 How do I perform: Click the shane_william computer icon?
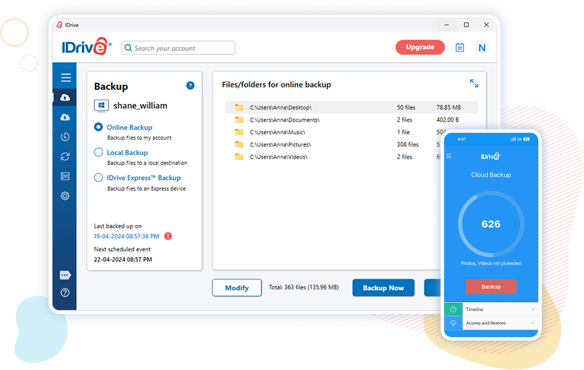[101, 105]
